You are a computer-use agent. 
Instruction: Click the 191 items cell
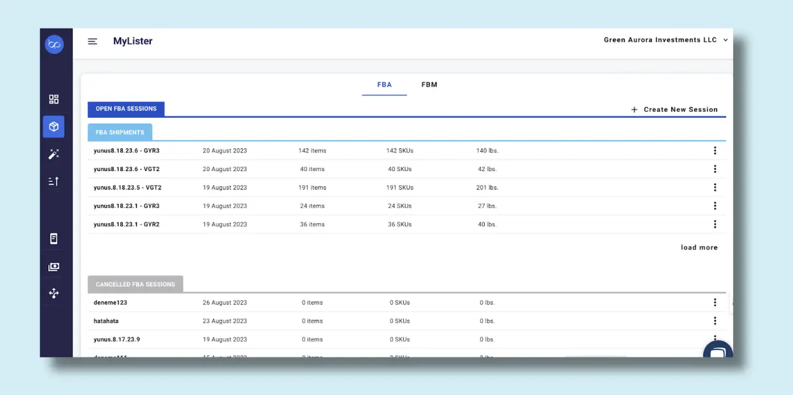pyautogui.click(x=312, y=188)
